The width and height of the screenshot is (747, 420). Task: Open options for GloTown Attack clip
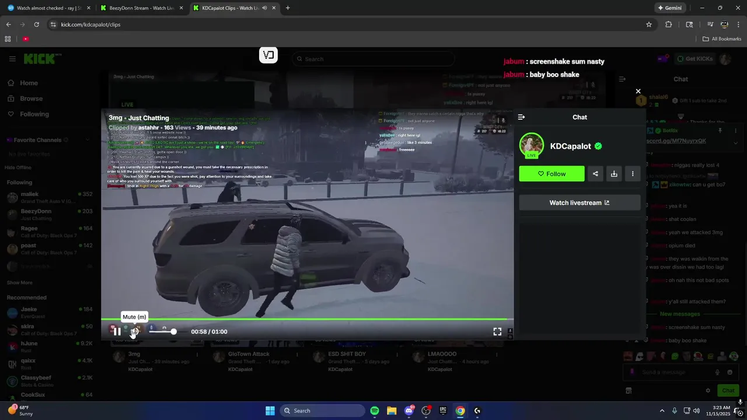coord(296,354)
